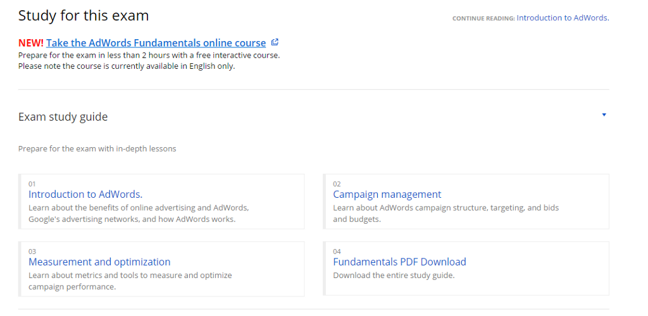
Task: Click the Exam study guide heading
Action: point(63,117)
